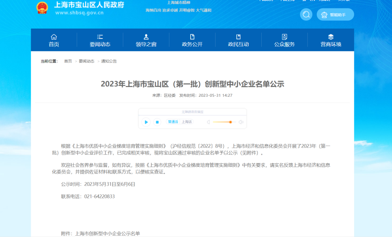Click the loud speaker volume icon

(241, 122)
